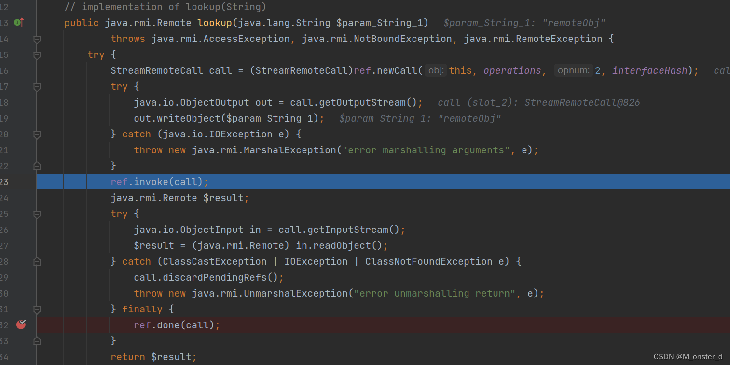Click the inline value "remoteObj" after writeObject
Screen dimensions: 730x365
469,118
